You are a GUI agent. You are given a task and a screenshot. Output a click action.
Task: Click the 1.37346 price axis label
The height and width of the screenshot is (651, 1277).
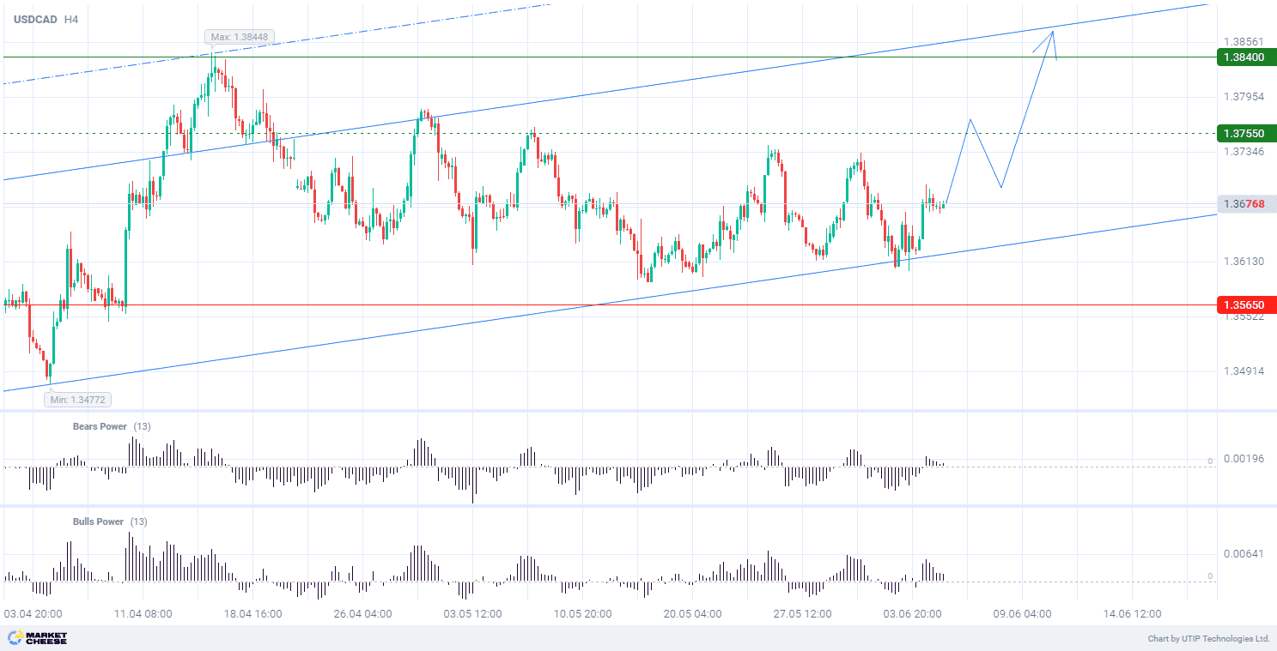coord(1244,151)
